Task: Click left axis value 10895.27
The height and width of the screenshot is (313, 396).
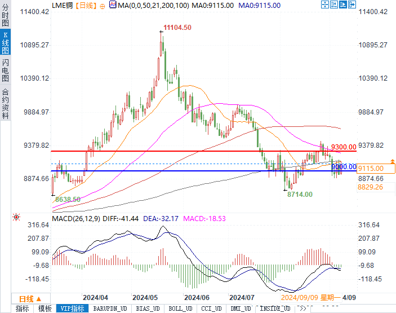Action: (34, 45)
